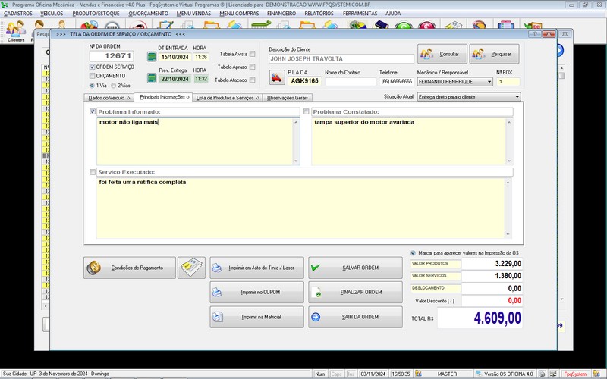Open the FERRAMENTAS menu

[360, 14]
